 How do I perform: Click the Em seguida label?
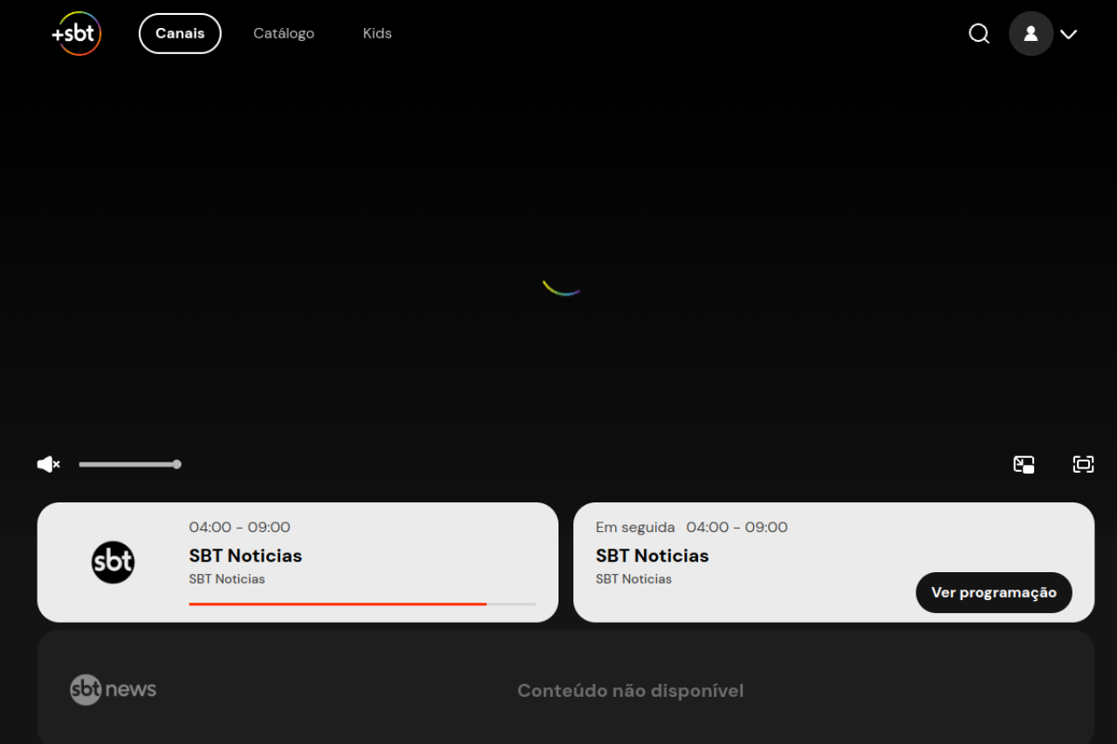pos(635,527)
